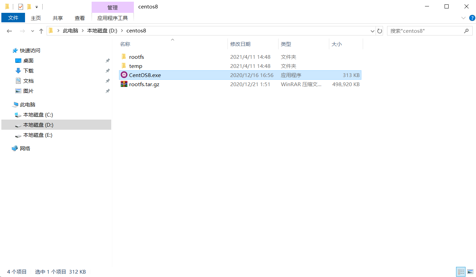This screenshot has height=277, width=476.
Task: Click the temp row date 2021/4/11 14:48
Action: pyautogui.click(x=251, y=66)
